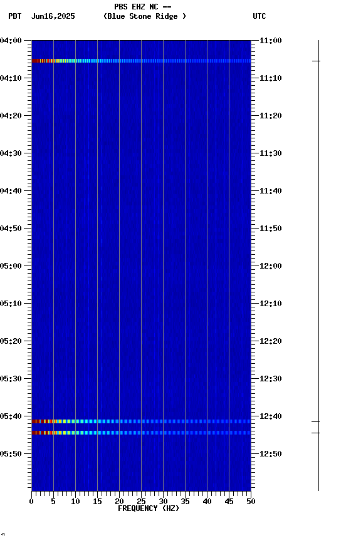The width and height of the screenshot is (346, 541).
Task: Click the seismogram trace spike near 11:05 UTC
Action: 317,61
